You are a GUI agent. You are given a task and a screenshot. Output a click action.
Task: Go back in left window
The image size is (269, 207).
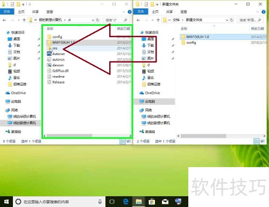pos(4,20)
